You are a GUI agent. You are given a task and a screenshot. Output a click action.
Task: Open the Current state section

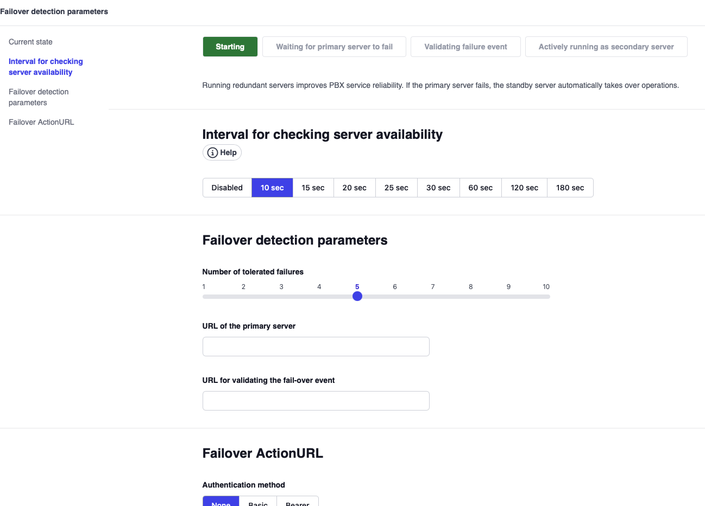pyautogui.click(x=30, y=42)
